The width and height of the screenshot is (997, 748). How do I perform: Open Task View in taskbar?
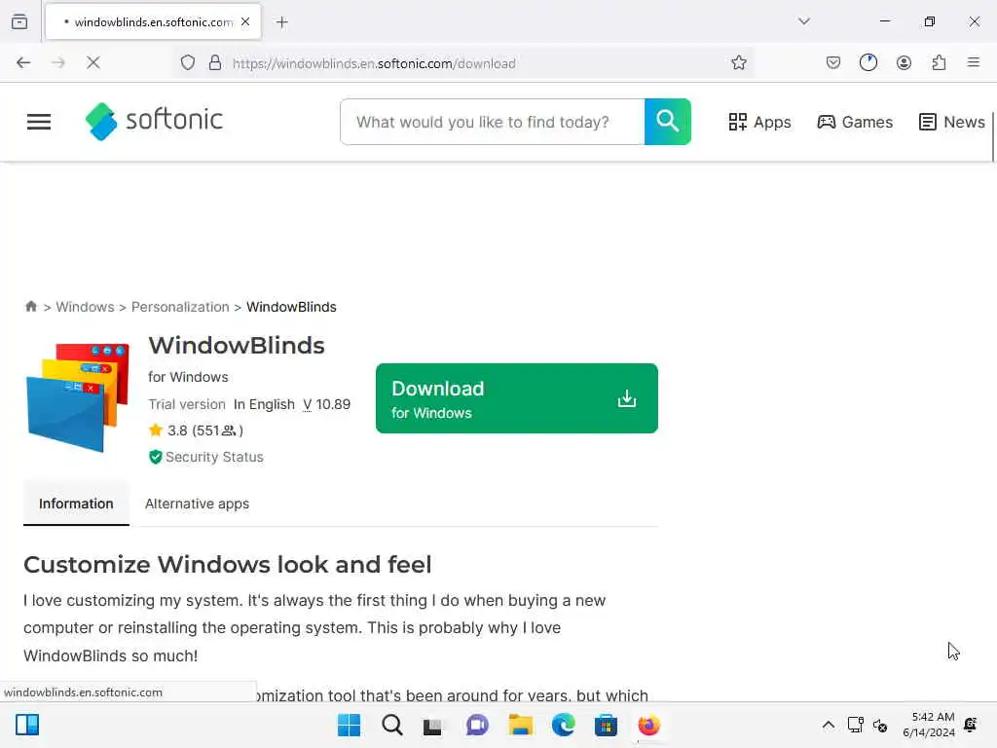pyautogui.click(x=433, y=726)
